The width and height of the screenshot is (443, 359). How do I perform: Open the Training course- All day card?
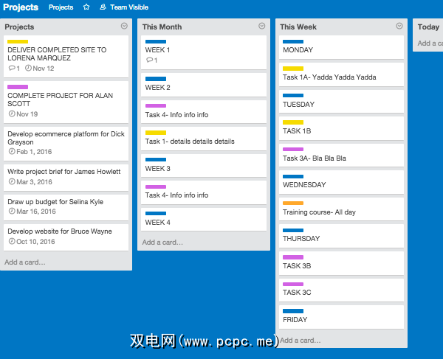(x=341, y=209)
